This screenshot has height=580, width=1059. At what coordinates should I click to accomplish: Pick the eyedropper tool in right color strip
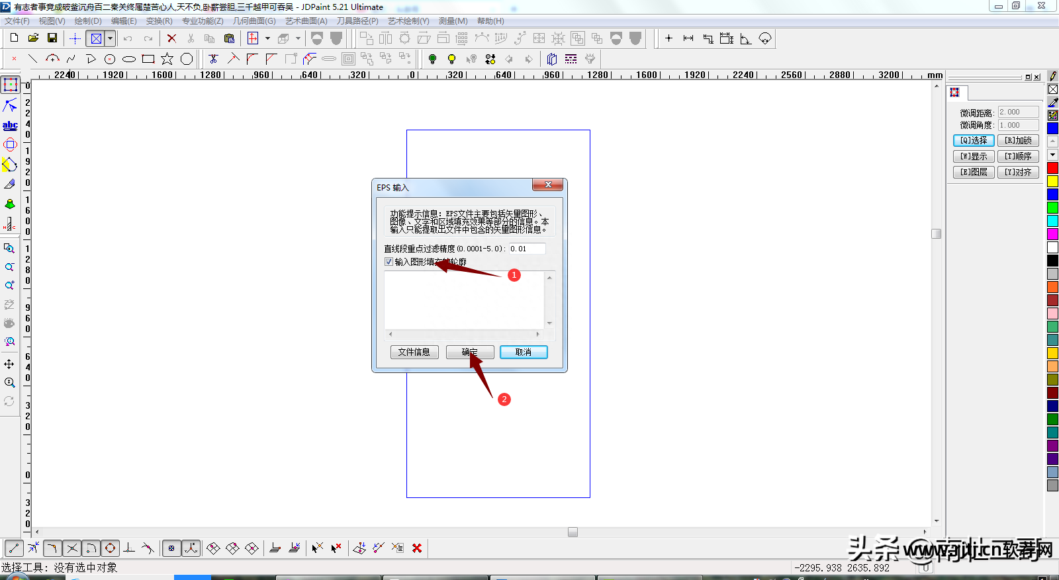[1052, 103]
